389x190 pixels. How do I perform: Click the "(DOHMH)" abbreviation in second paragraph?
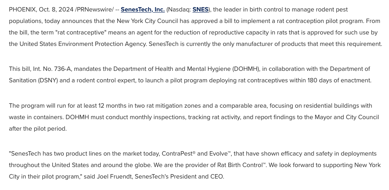[246, 69]
